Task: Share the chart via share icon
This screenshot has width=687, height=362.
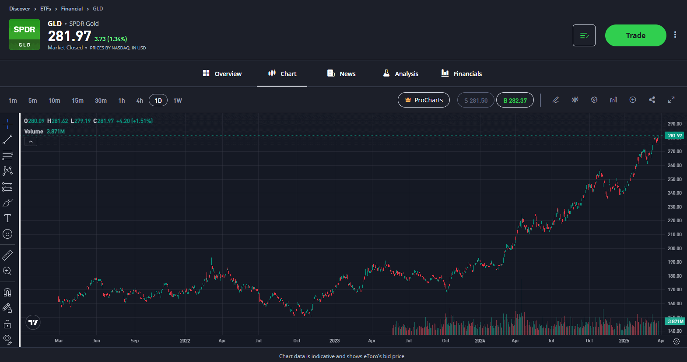Action: [x=652, y=100]
